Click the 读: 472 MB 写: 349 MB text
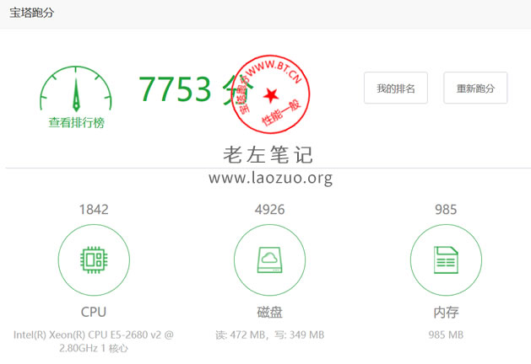Image resolution: width=531 pixels, height=364 pixels. [270, 335]
